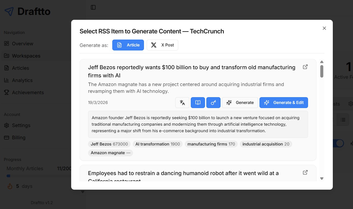Click Generate for the Jeff Bezos item

coord(240,103)
